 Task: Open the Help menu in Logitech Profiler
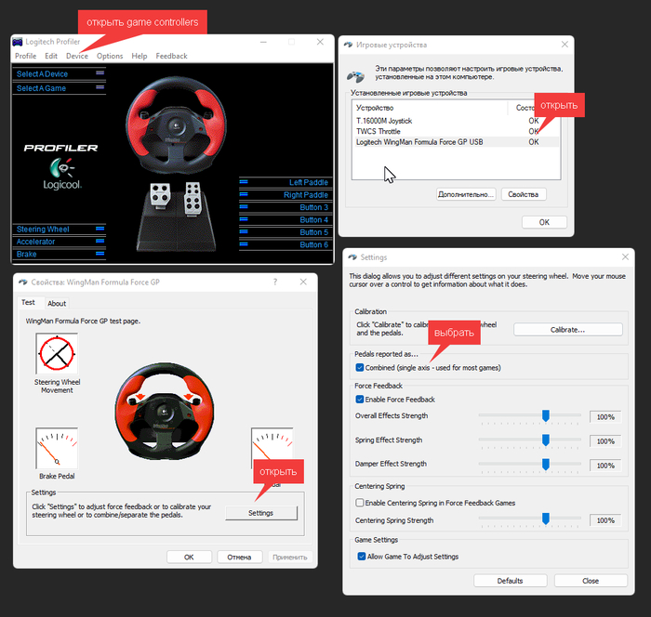pyautogui.click(x=139, y=56)
